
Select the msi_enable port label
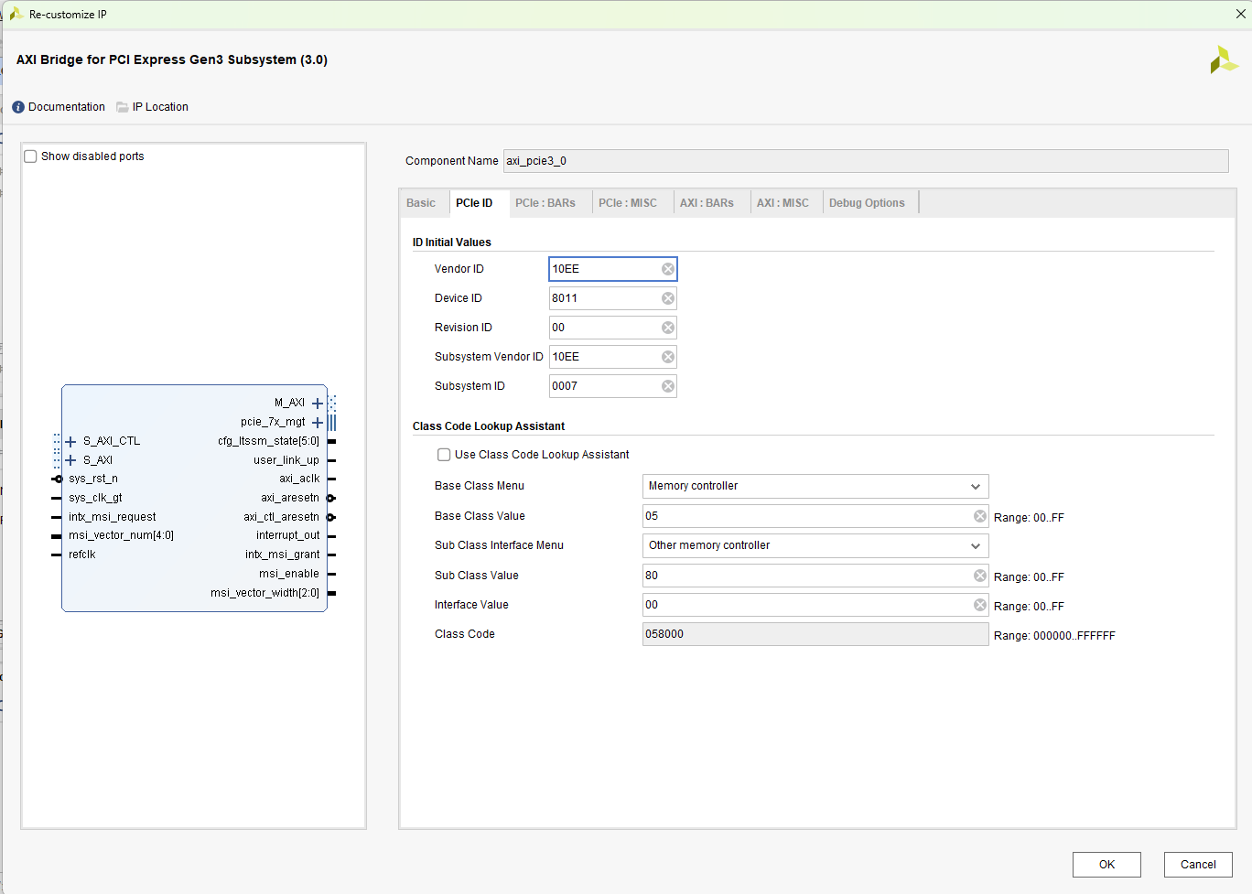pyautogui.click(x=289, y=574)
